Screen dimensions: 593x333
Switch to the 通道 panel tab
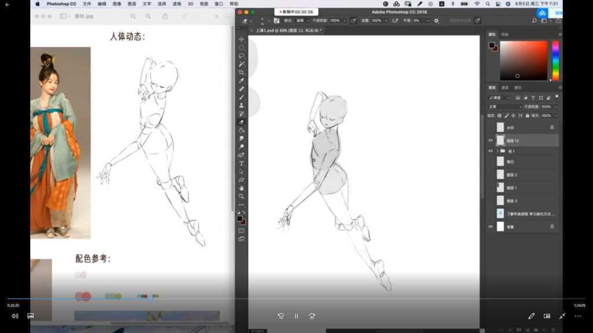tap(505, 88)
